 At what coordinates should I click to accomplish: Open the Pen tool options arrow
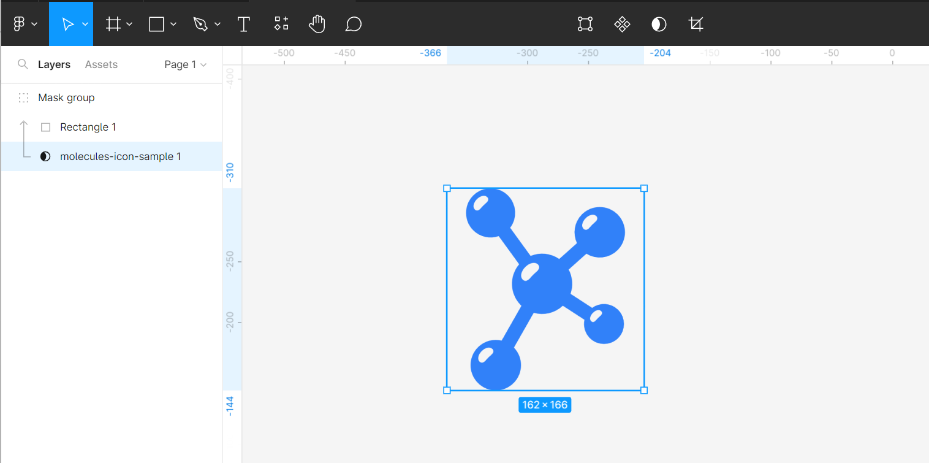pos(218,25)
